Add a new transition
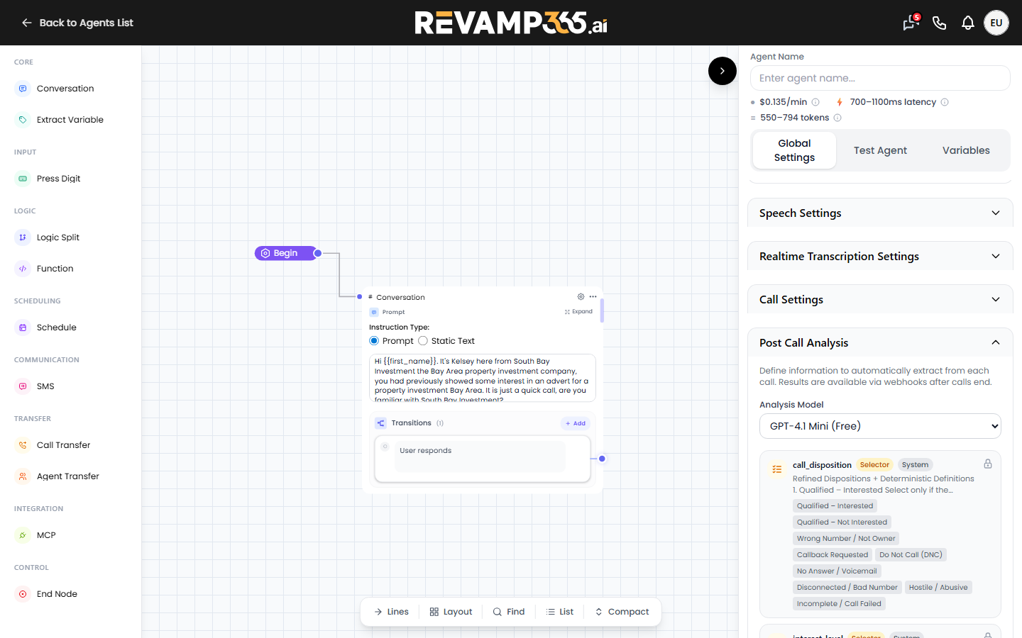This screenshot has width=1022, height=638. (x=576, y=423)
